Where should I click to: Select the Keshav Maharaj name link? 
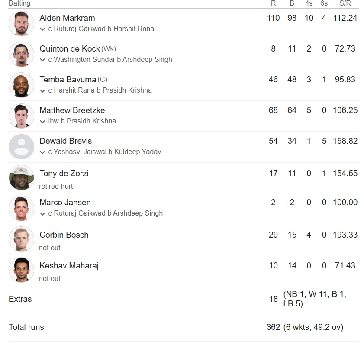(x=69, y=266)
